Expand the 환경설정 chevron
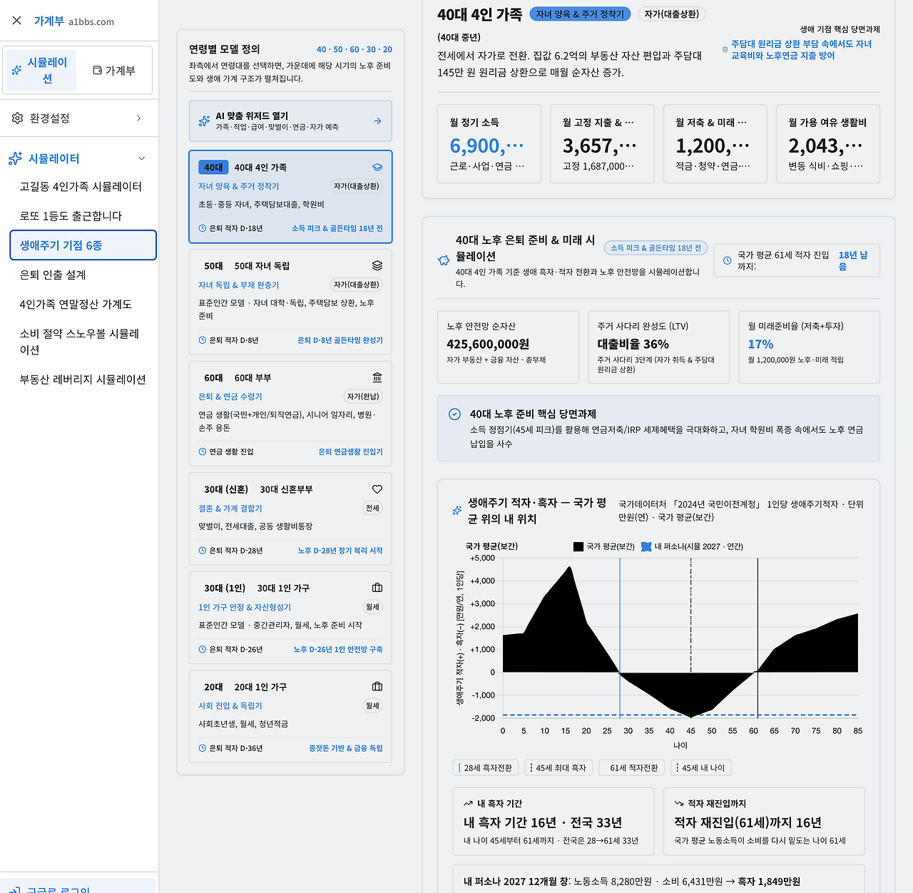This screenshot has width=913, height=893. tap(138, 118)
